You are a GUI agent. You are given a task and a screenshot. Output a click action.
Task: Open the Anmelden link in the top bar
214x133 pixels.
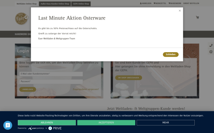[x=146, y=3]
